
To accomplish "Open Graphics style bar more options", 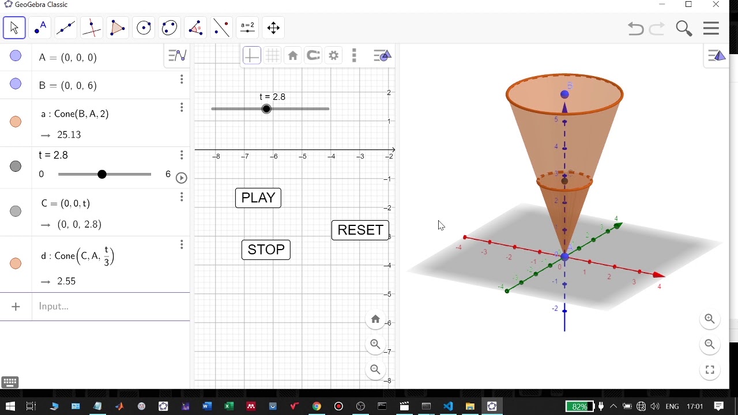I will [354, 55].
